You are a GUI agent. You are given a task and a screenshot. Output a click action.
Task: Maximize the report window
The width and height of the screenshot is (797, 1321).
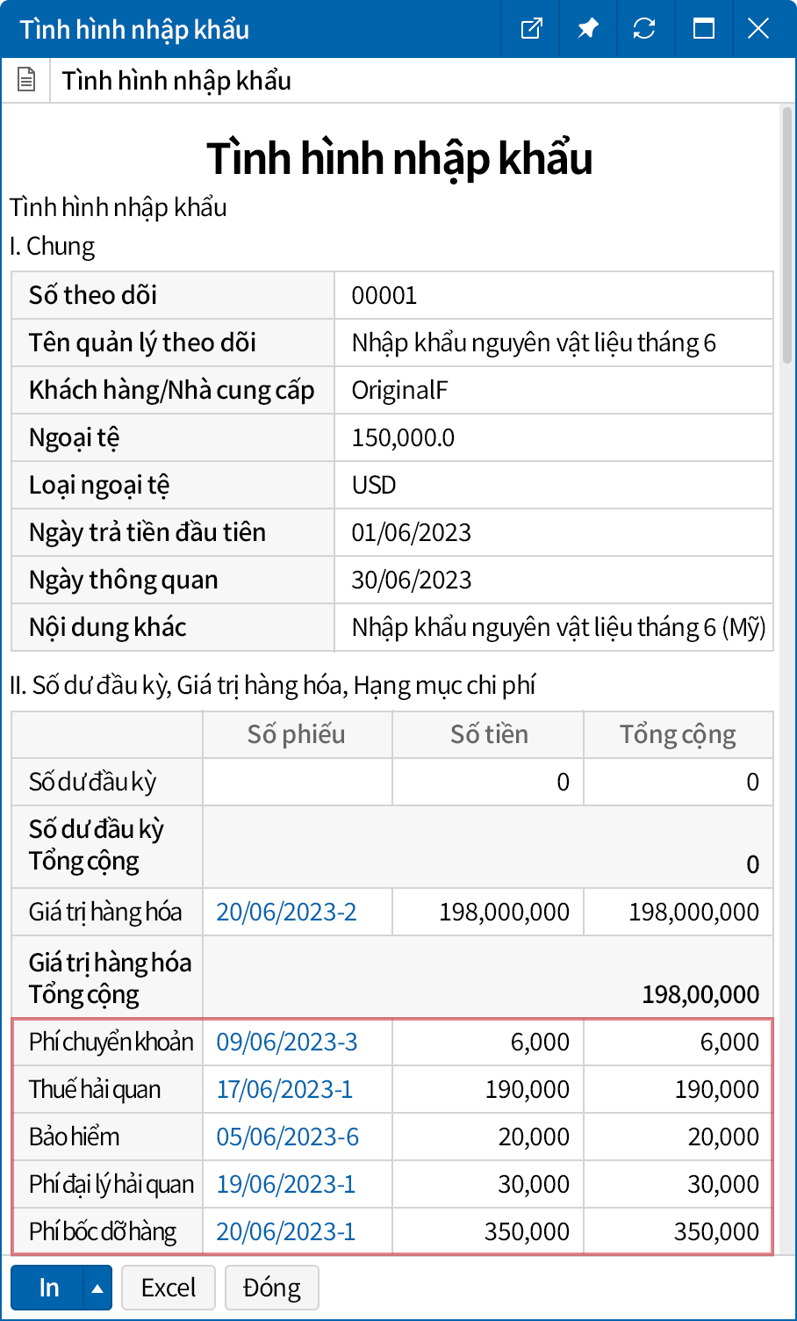pyautogui.click(x=703, y=29)
